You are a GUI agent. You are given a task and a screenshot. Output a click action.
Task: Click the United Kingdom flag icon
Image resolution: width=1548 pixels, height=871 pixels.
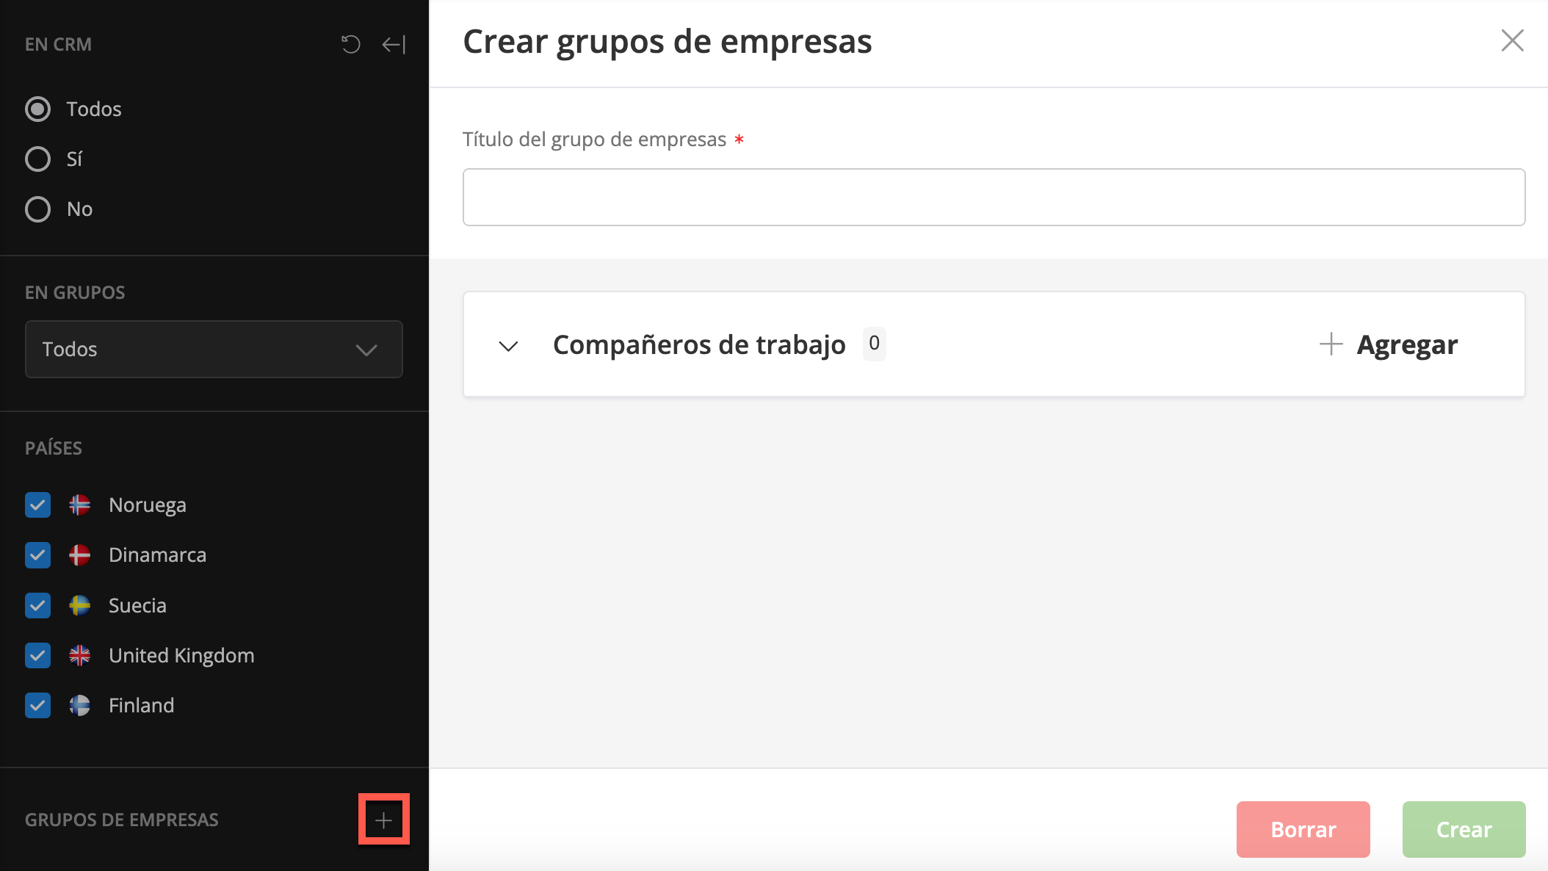tap(79, 656)
